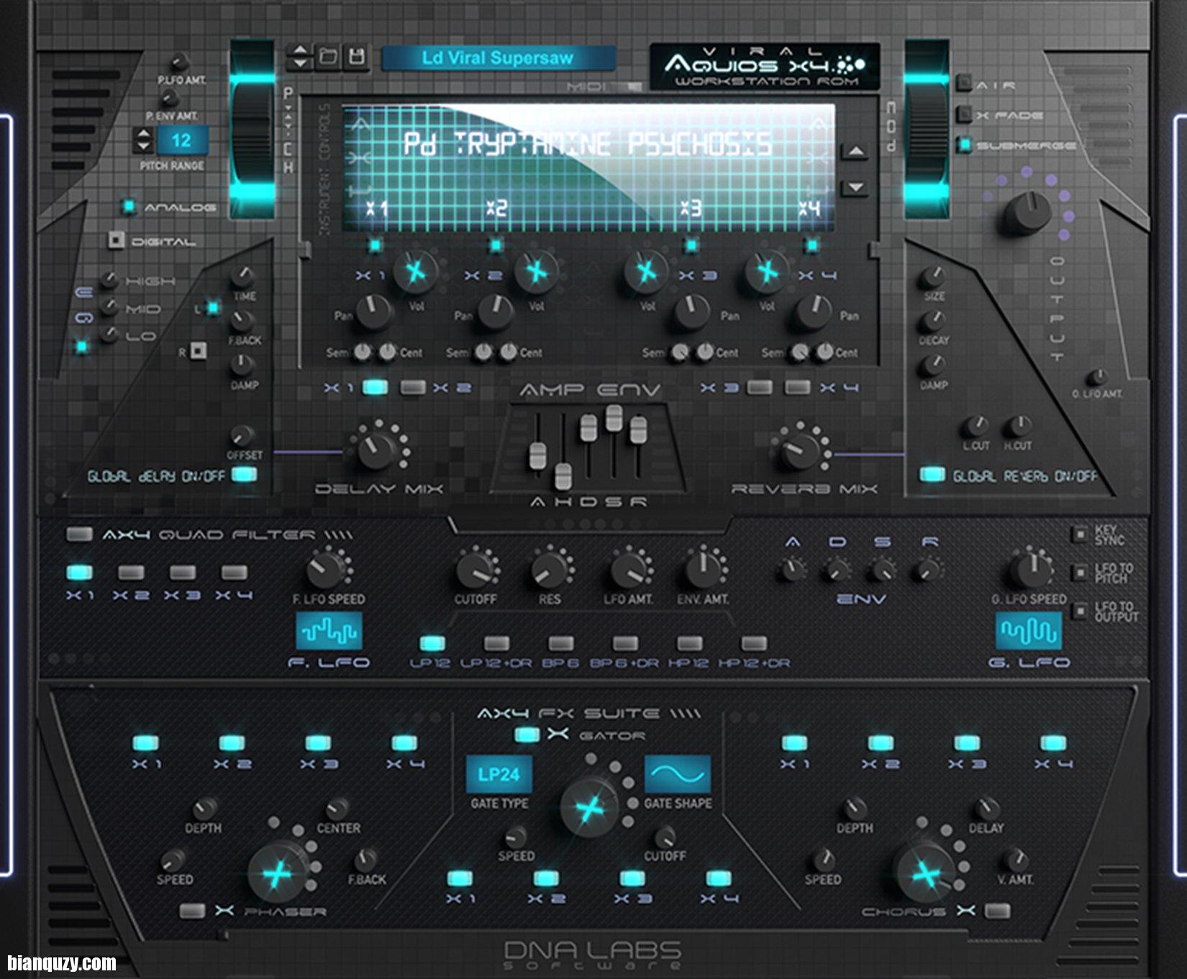The width and height of the screenshot is (1187, 979).
Task: Click the Amp Env Sustain slider
Action: tap(614, 417)
